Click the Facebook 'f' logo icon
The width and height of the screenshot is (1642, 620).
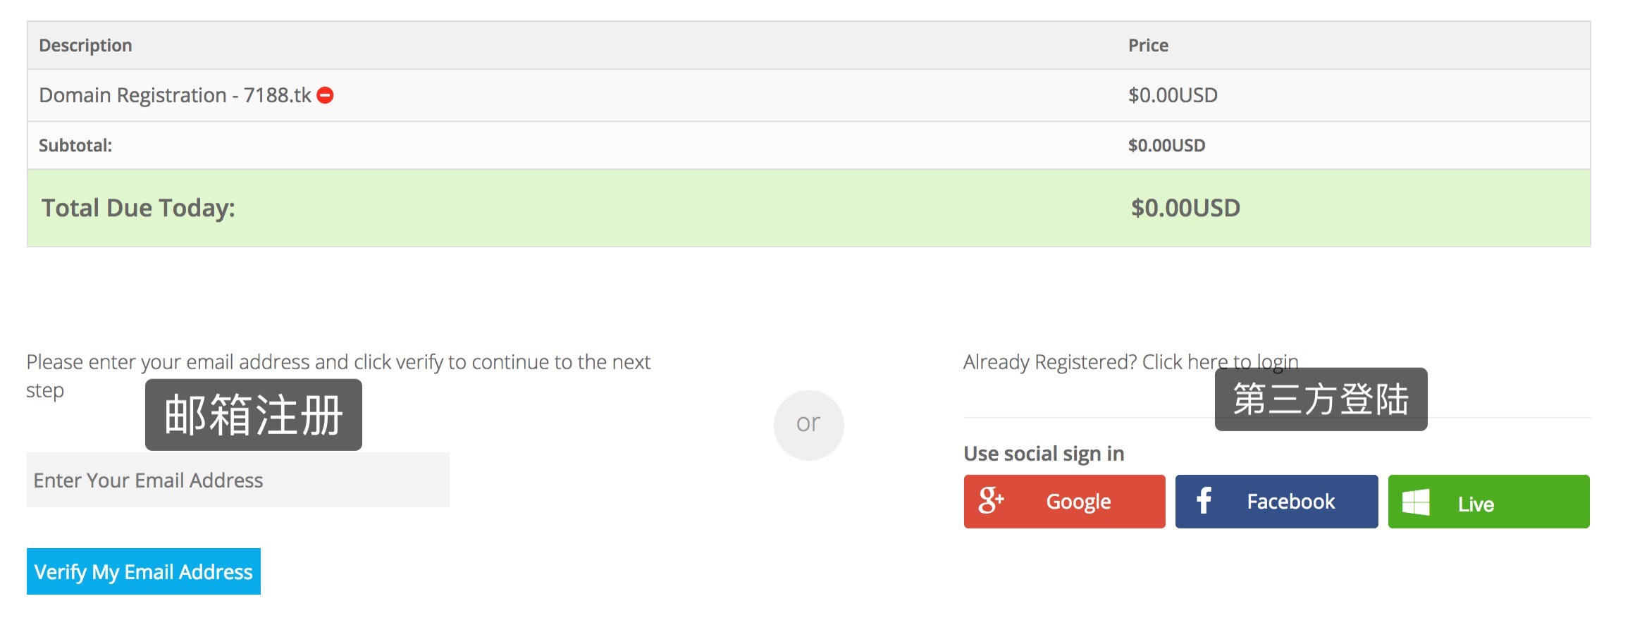coord(1204,501)
